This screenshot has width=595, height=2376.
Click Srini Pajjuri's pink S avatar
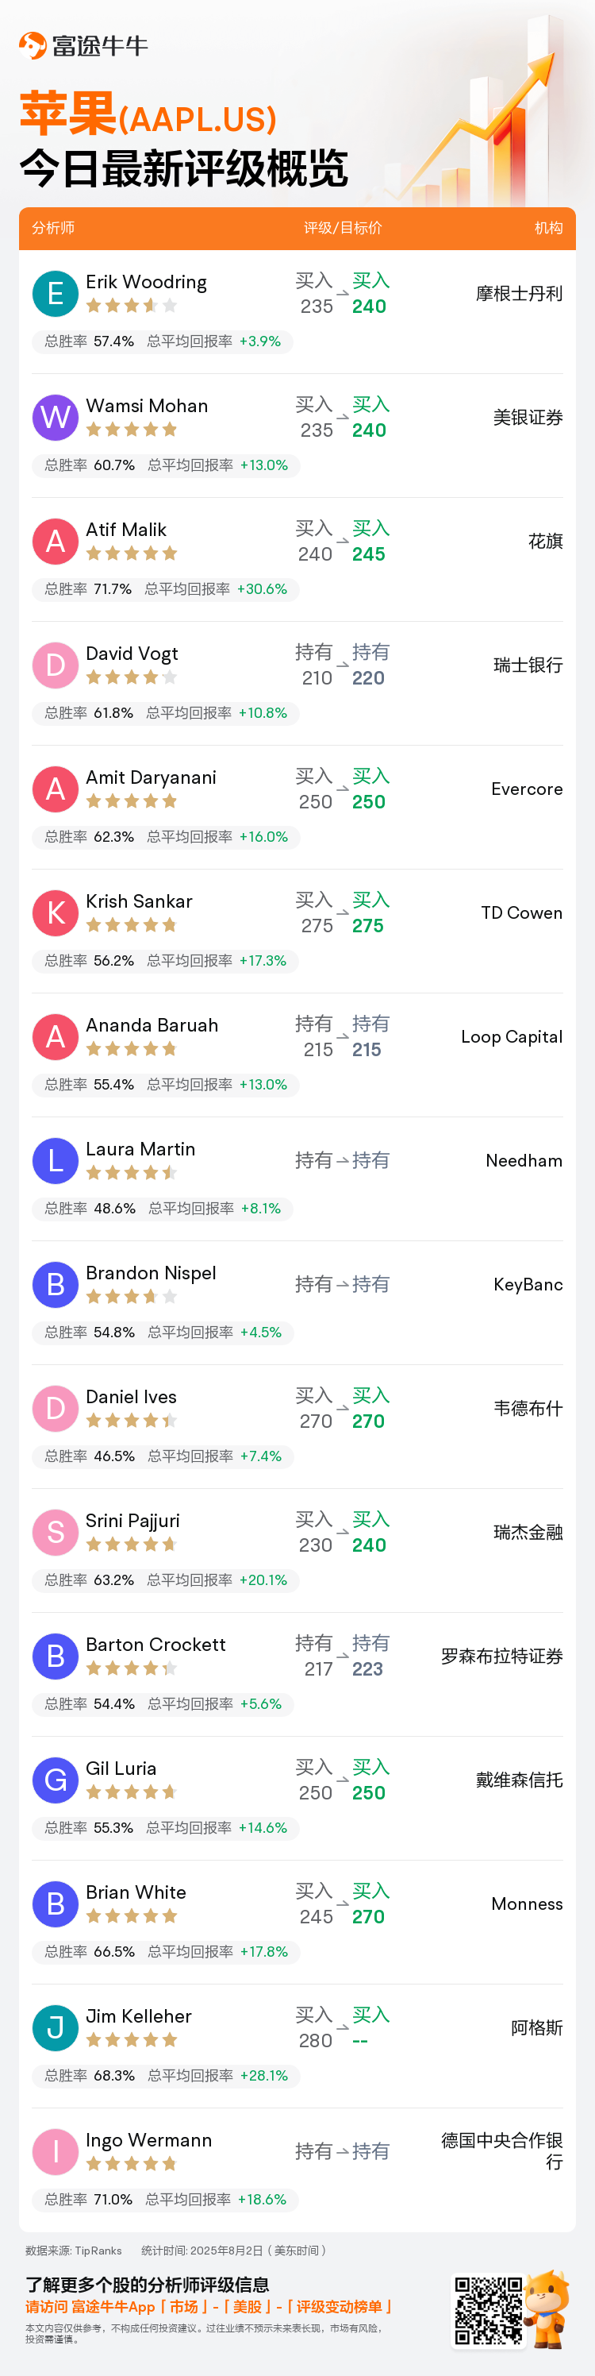56,1532
